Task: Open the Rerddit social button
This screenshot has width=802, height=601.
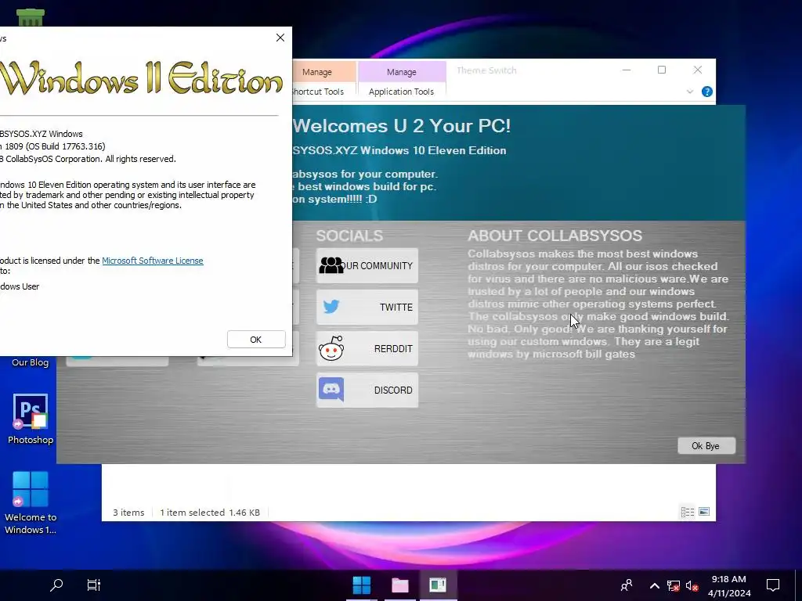Action: point(367,348)
